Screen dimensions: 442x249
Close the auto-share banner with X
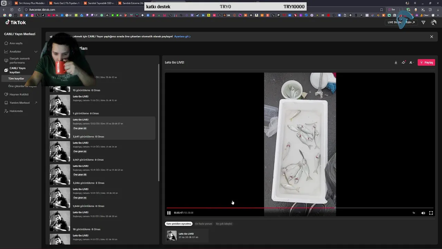[x=431, y=37]
